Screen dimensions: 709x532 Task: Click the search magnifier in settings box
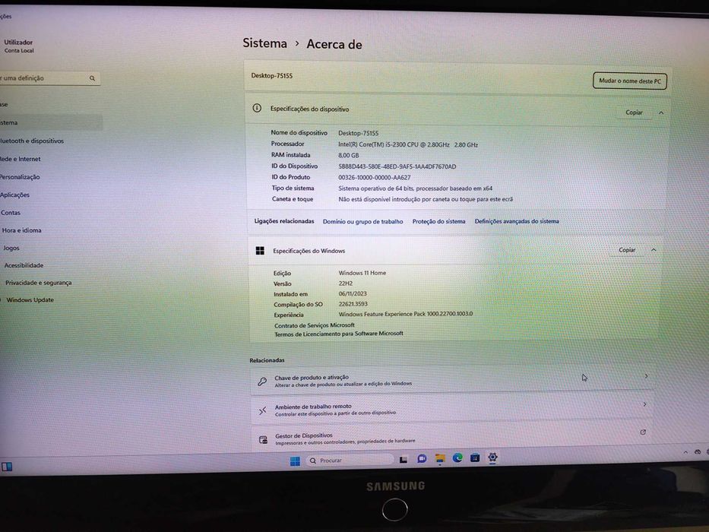click(92, 78)
